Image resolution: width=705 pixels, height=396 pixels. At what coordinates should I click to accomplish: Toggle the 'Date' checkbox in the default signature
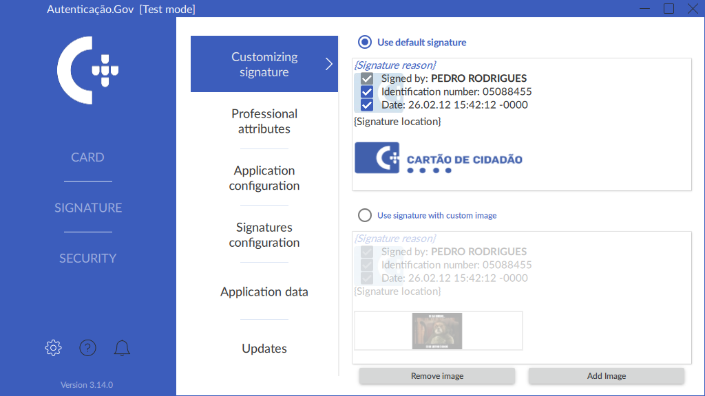click(367, 105)
